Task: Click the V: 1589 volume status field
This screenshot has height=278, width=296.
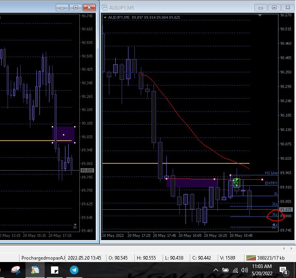Action: point(228,258)
